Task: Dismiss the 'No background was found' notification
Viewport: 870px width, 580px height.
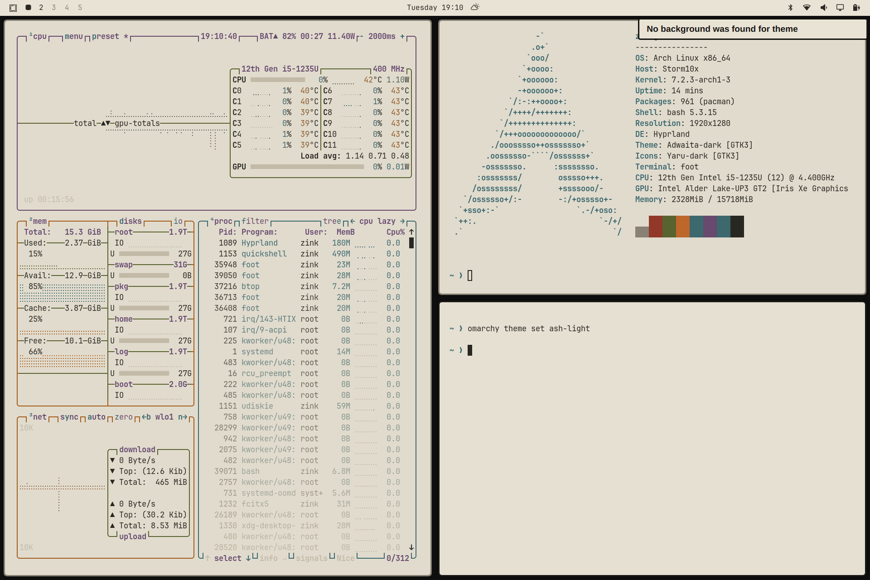Action: click(752, 29)
